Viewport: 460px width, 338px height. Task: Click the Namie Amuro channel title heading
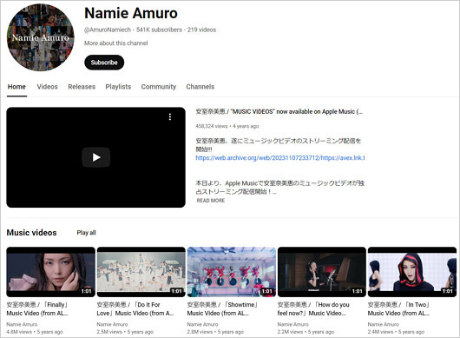coord(131,13)
